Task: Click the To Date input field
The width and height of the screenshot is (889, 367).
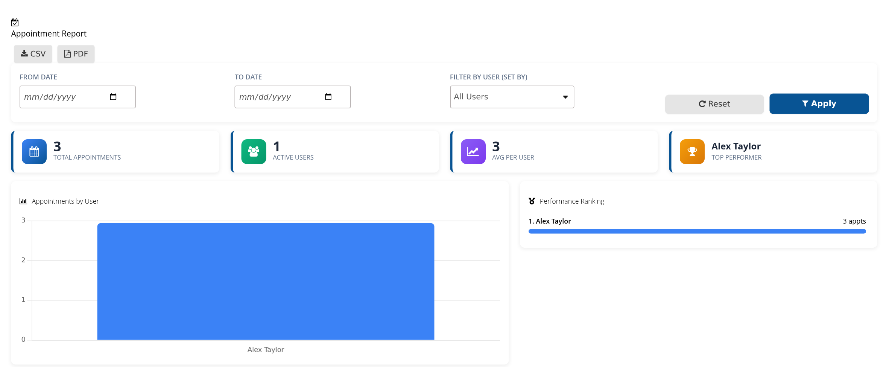Action: click(293, 97)
